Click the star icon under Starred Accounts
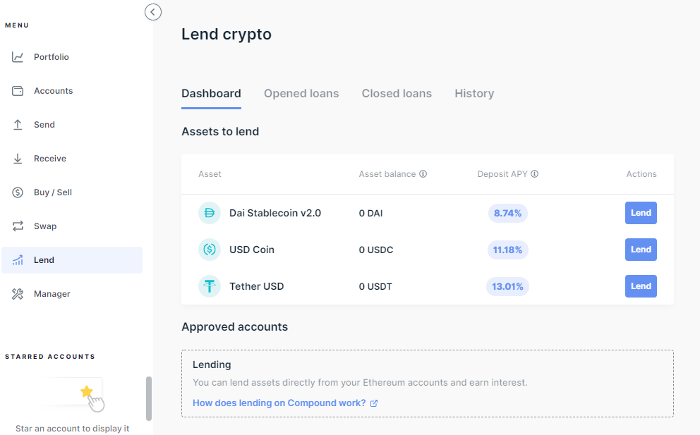Screen dimensions: 700x435 (86, 390)
